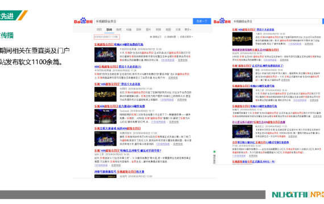This screenshot has height=204, width=324.
Task: Click the green dot feedback widget beside results
Action: 214,151
